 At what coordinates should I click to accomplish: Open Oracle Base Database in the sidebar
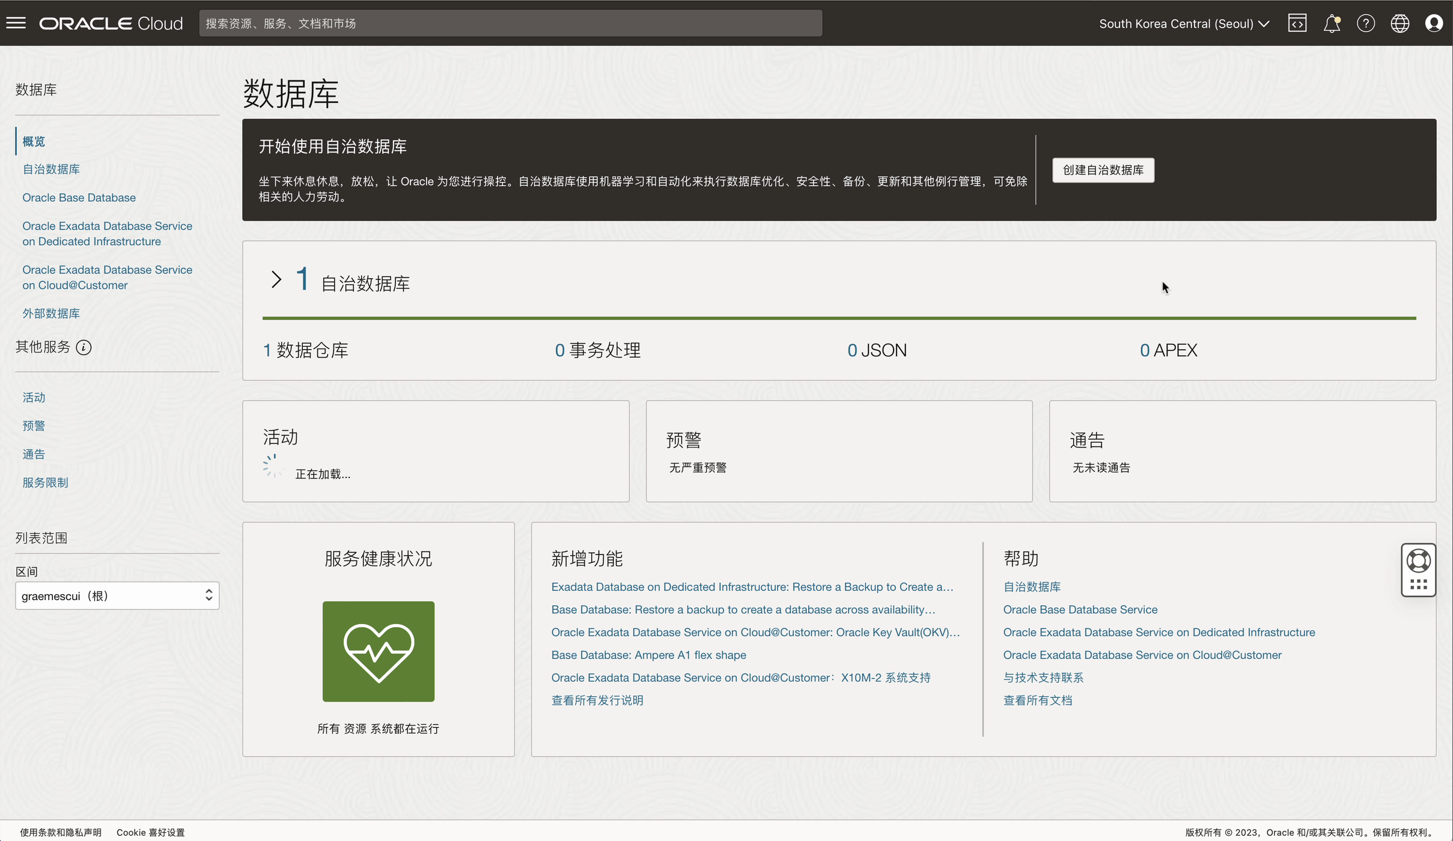pyautogui.click(x=79, y=197)
